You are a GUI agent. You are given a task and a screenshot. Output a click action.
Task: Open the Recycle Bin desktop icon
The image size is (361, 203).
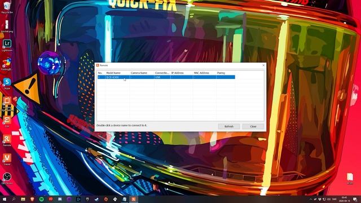pos(7,7)
